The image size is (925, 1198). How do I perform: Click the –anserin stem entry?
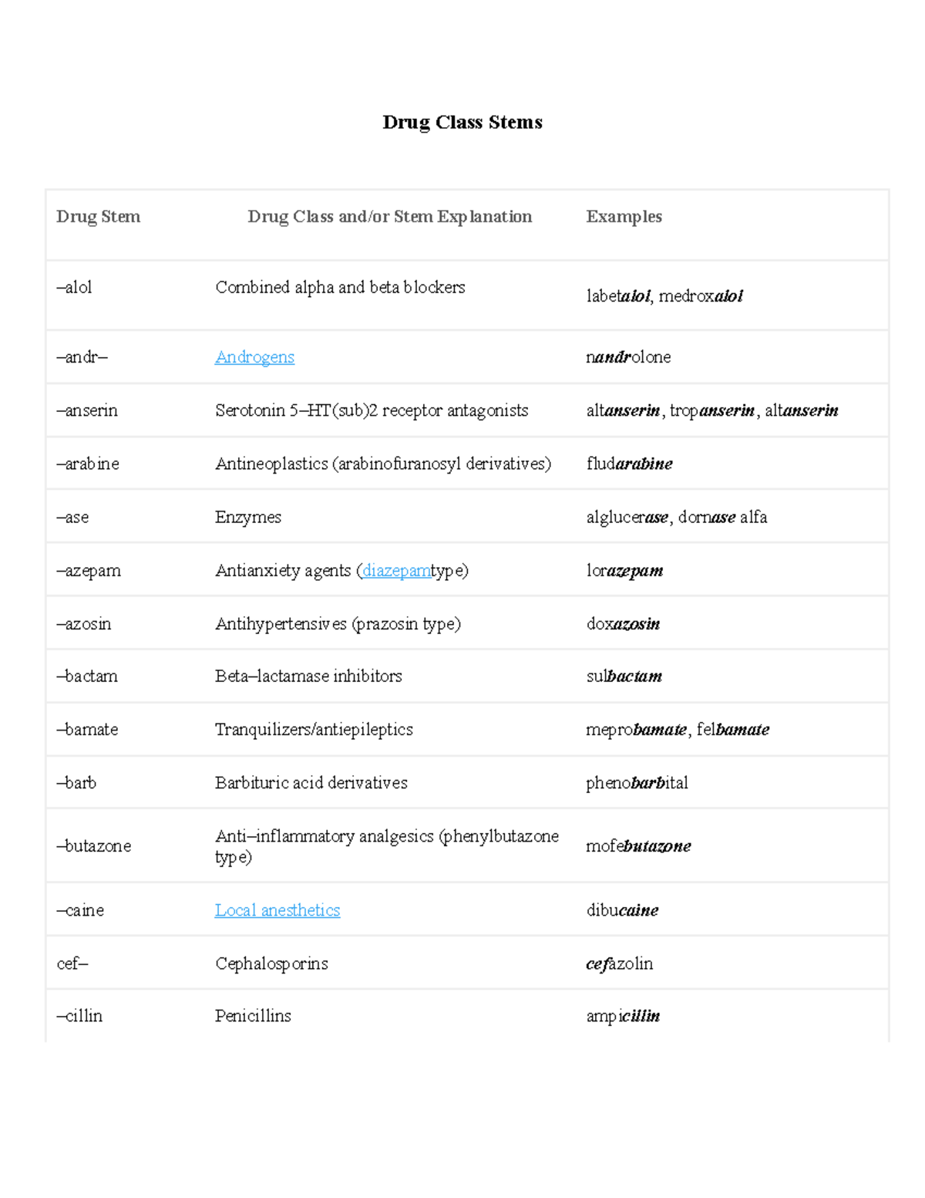click(x=87, y=410)
